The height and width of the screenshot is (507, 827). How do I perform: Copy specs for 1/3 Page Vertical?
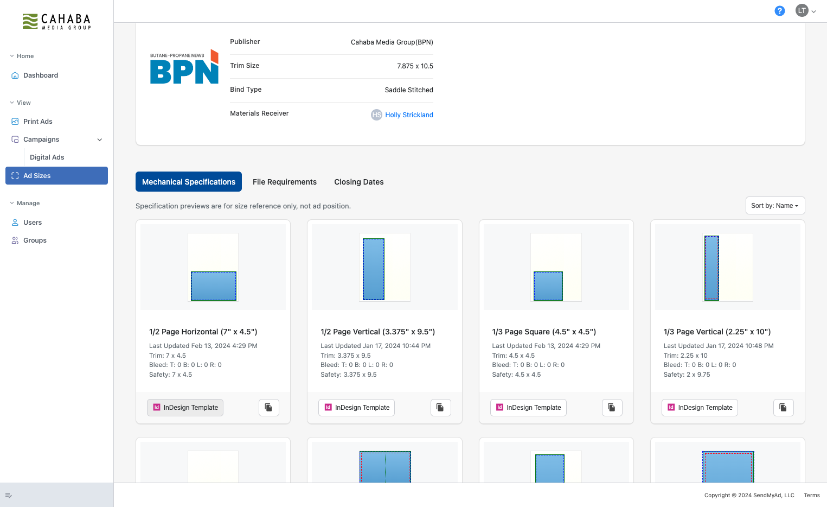pyautogui.click(x=783, y=408)
